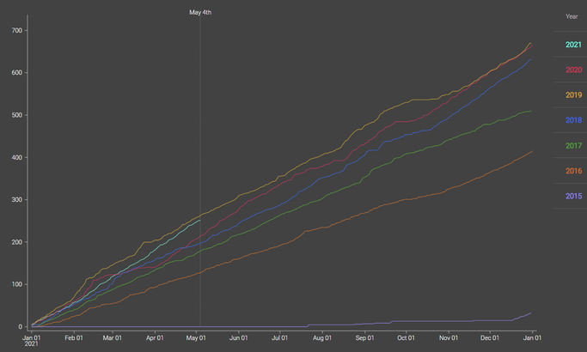Click the Aug 01 axis label
587x352 pixels.
tap(322, 337)
